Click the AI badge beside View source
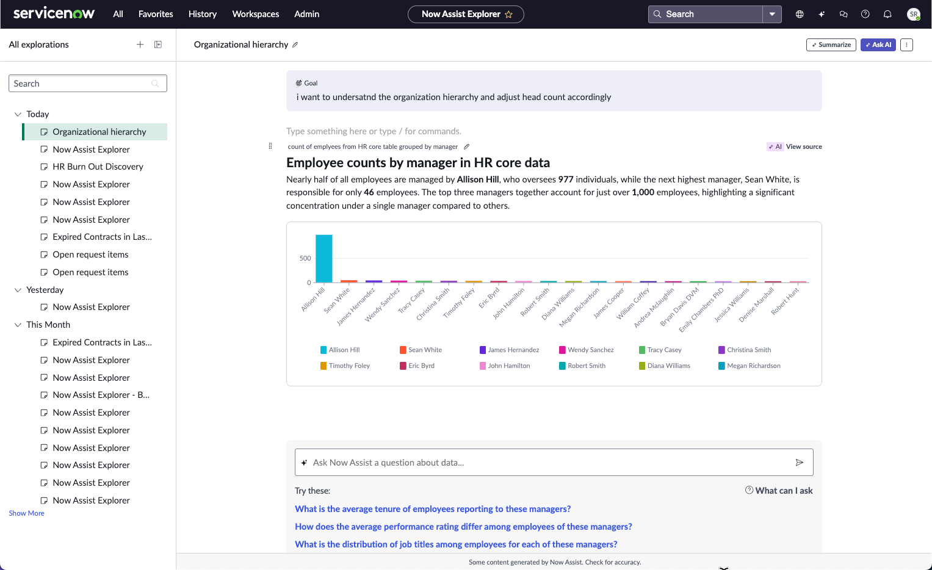The width and height of the screenshot is (932, 570). [x=775, y=146]
